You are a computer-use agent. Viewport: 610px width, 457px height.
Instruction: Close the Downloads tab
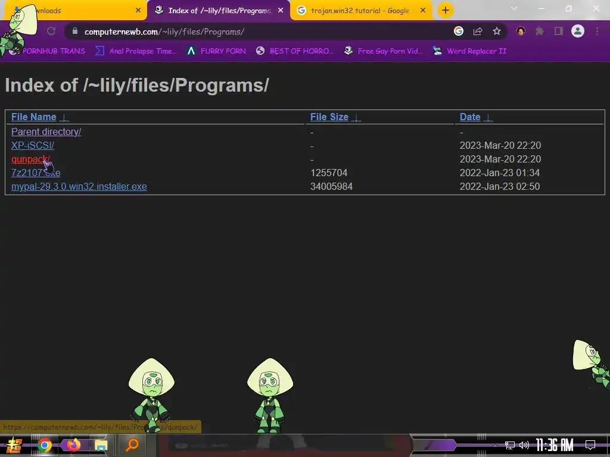coord(138,11)
